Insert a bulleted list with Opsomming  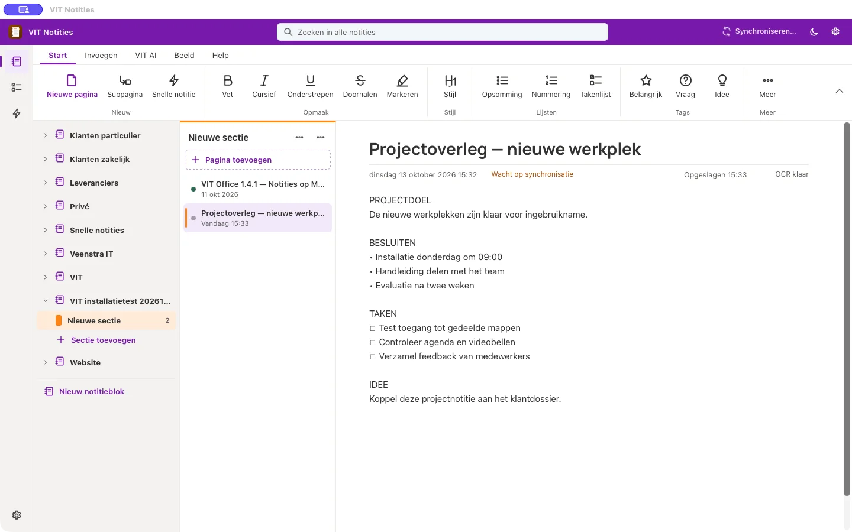coord(502,86)
